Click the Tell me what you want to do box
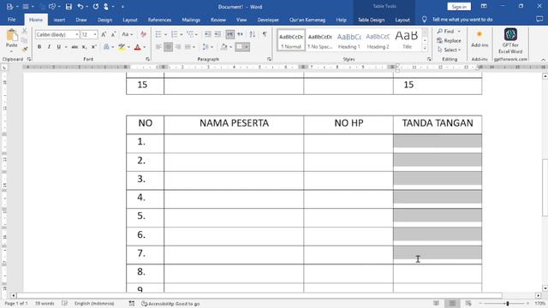Viewport: 548px width, 308px height. [462, 20]
